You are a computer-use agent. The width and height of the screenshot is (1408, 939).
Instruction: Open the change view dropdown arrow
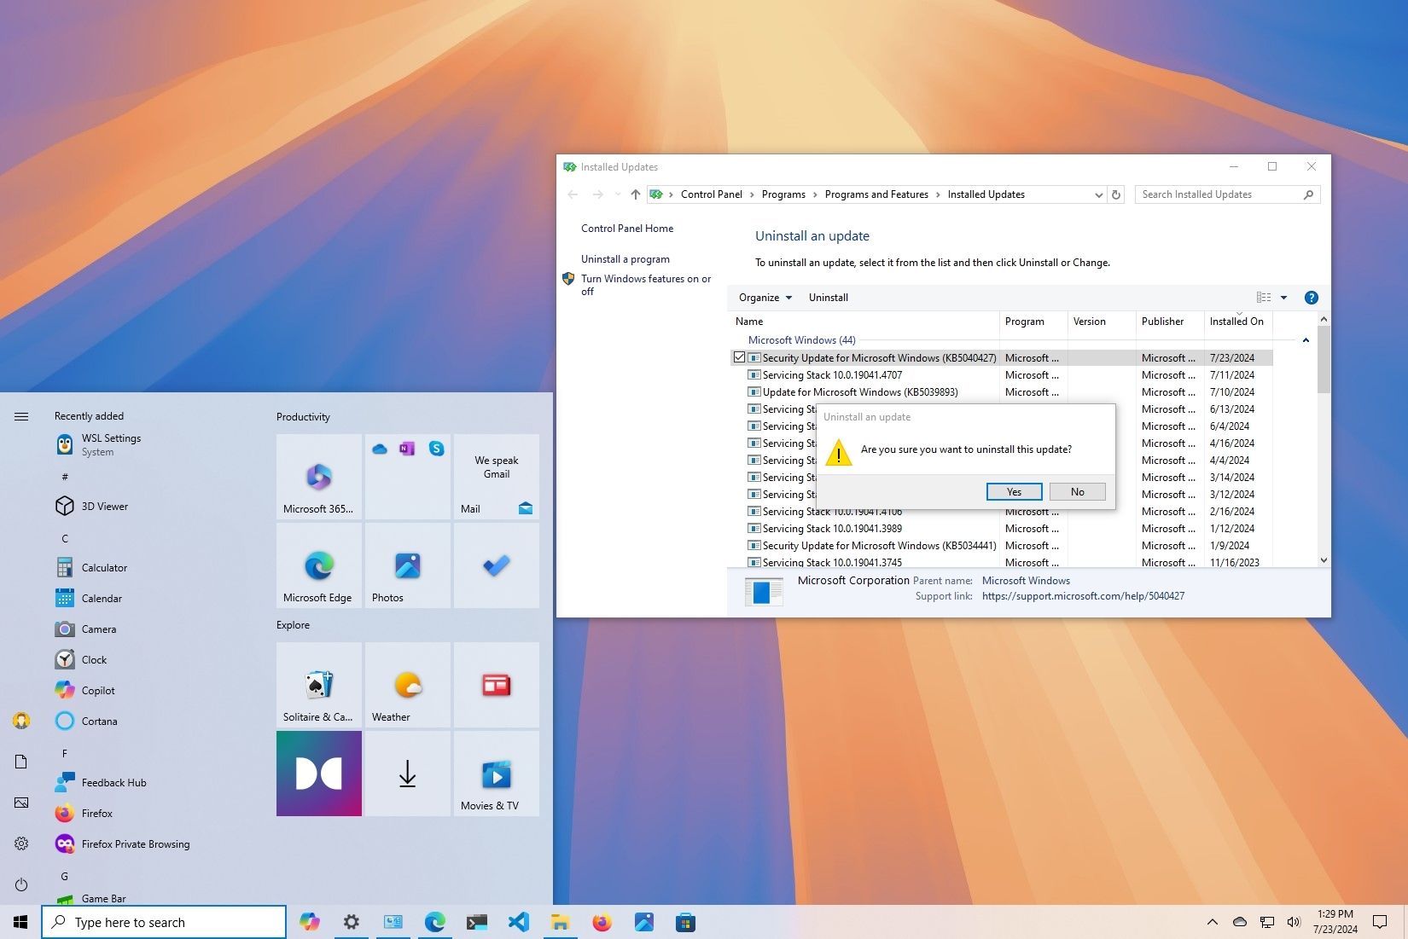click(1283, 297)
